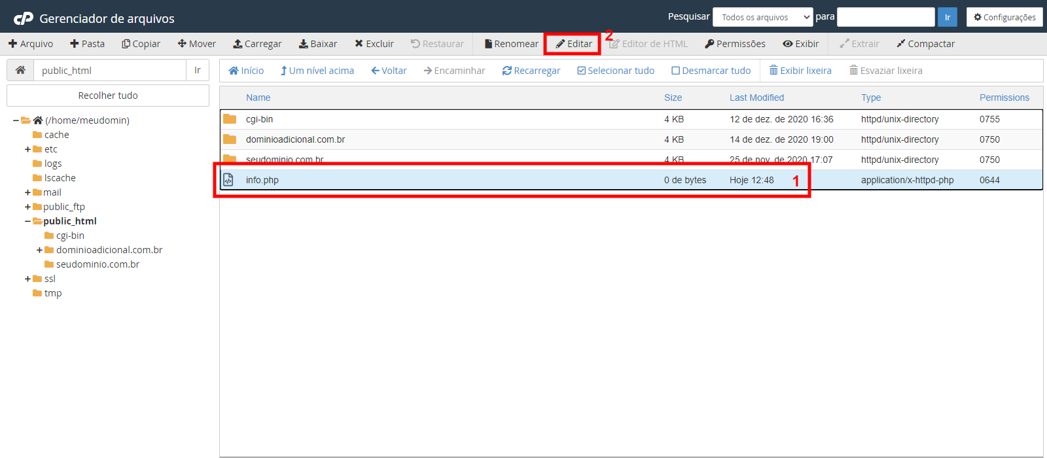1047x458 pixels.
Task: Click the Extrair toolbar button
Action: tap(859, 44)
